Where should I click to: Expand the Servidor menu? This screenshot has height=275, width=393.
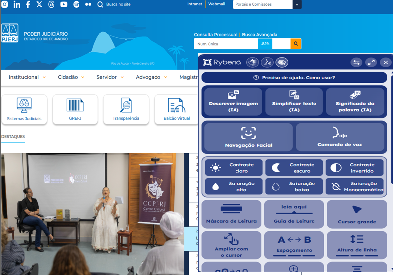[110, 77]
